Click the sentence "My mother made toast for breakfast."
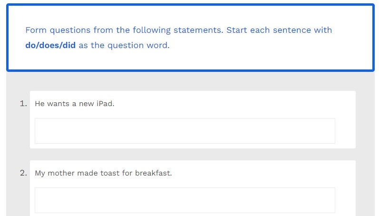Image resolution: width=379 pixels, height=216 pixels. tap(103, 173)
